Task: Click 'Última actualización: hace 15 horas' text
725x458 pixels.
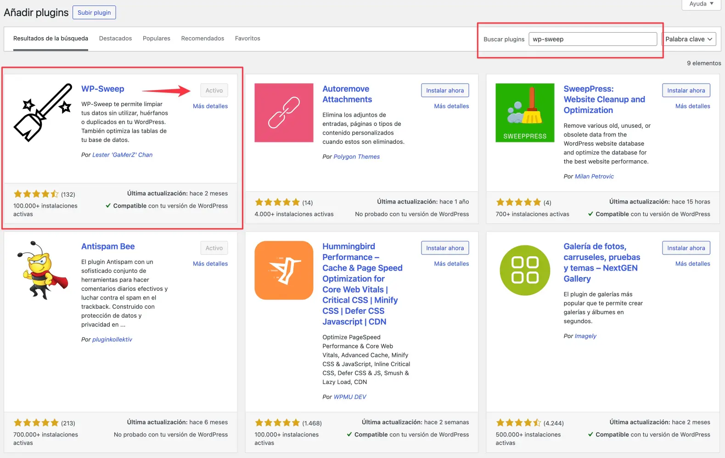Action: coord(659,202)
